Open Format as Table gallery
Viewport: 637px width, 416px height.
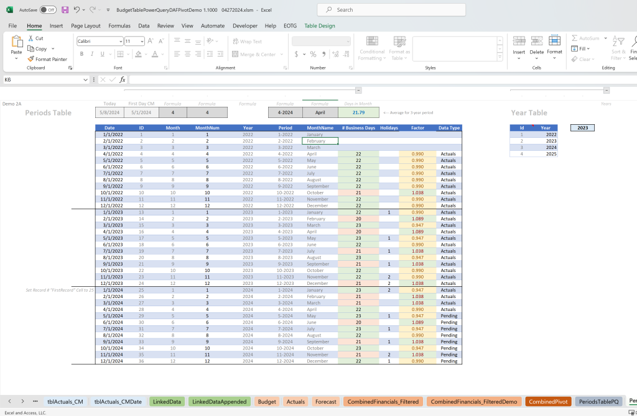click(x=399, y=48)
